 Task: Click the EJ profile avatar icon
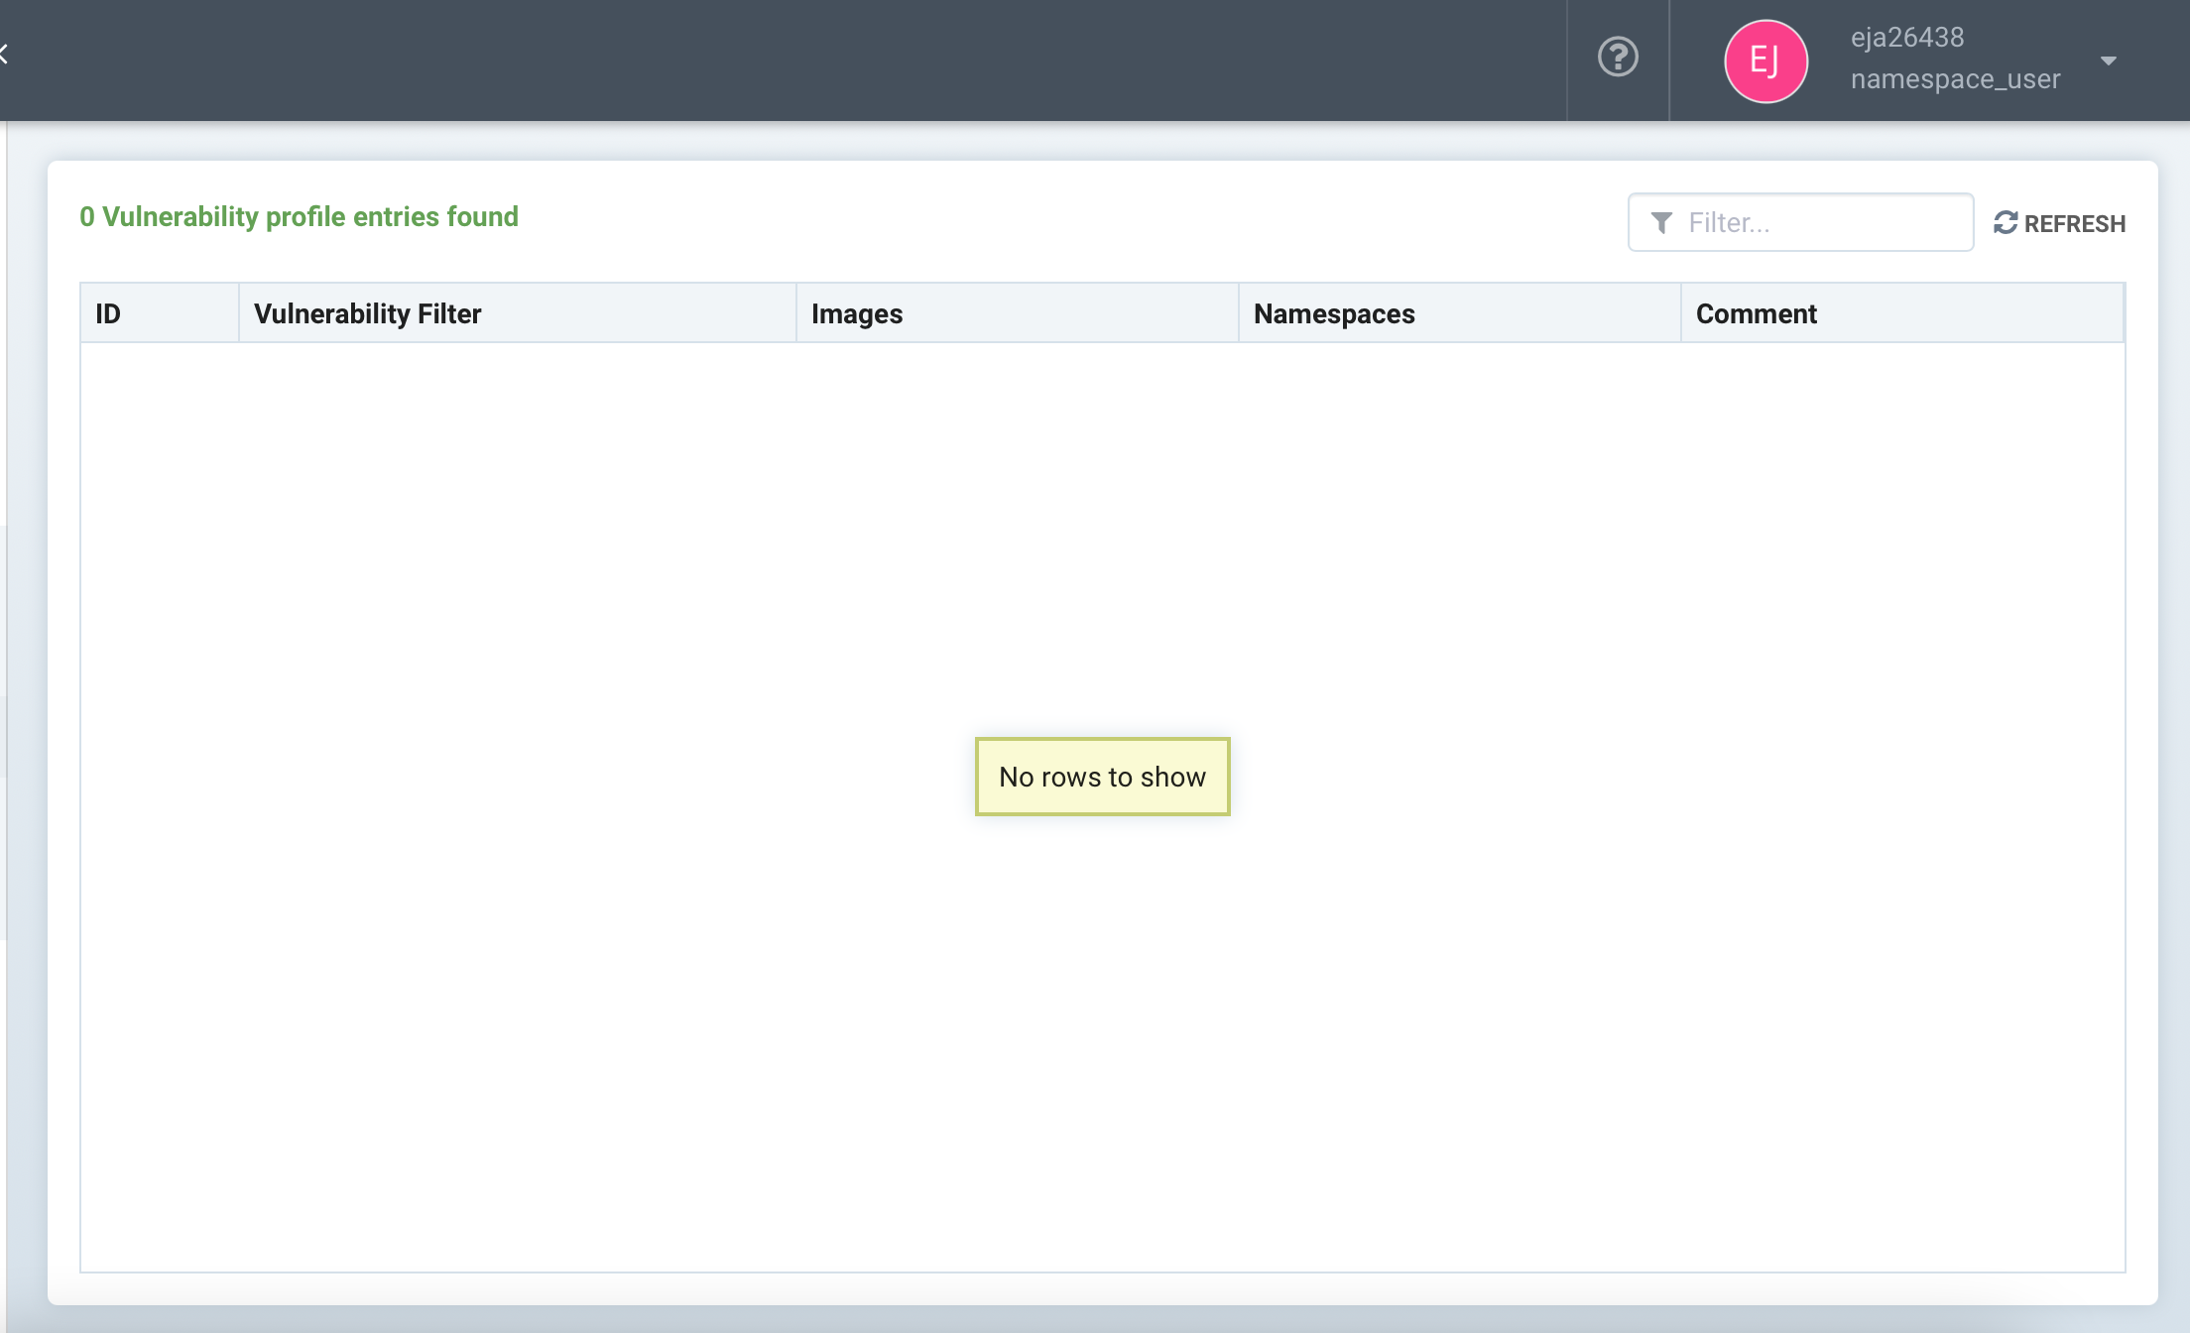[x=1767, y=61]
